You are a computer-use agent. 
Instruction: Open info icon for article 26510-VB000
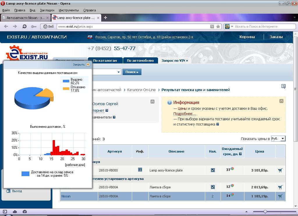(140, 170)
